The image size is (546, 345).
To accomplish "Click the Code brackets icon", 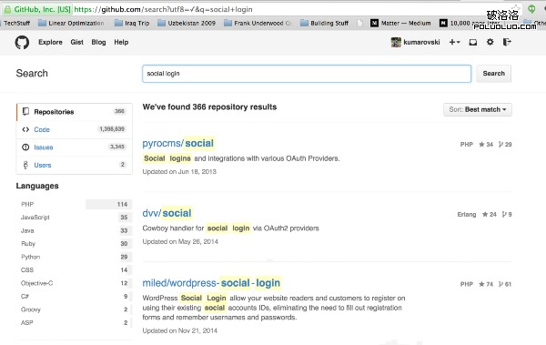I will point(25,129).
